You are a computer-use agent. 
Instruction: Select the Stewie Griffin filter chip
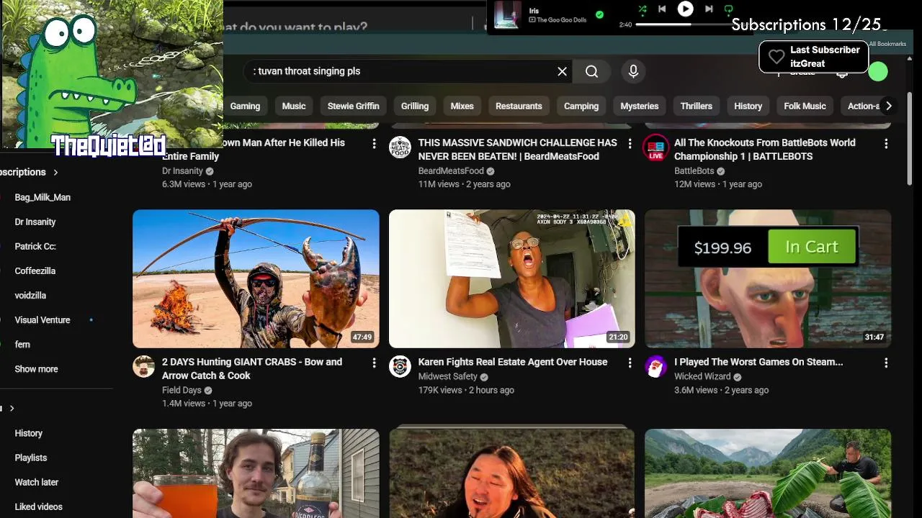pos(353,106)
